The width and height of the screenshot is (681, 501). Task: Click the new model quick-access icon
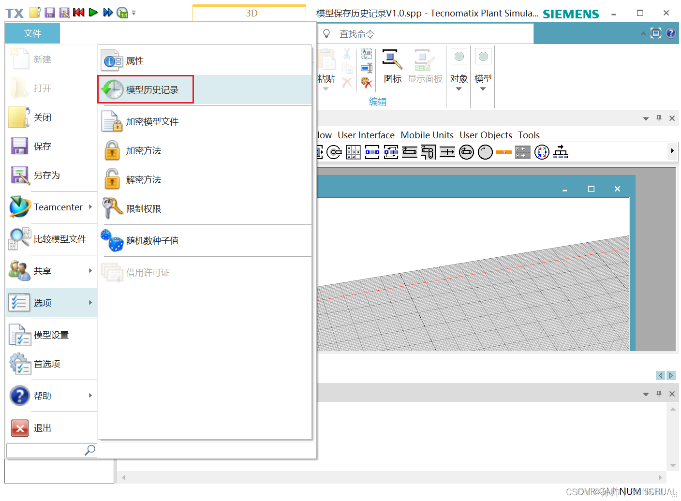pos(35,12)
